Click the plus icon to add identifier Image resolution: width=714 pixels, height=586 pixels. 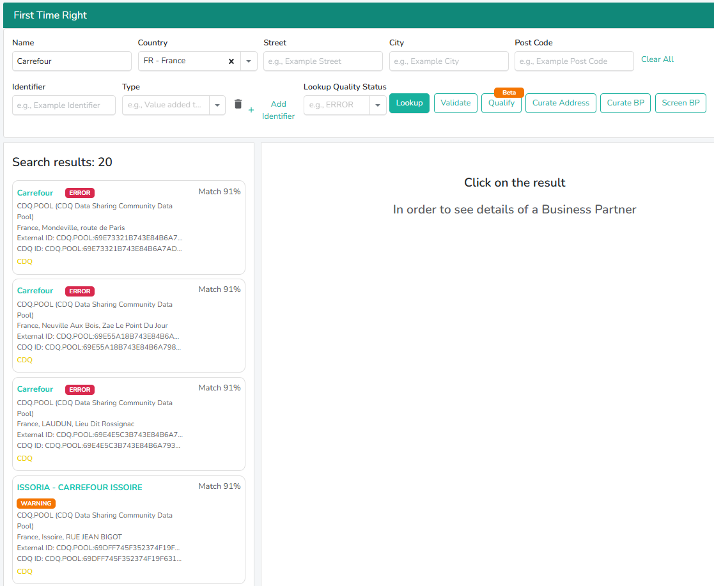click(x=251, y=110)
